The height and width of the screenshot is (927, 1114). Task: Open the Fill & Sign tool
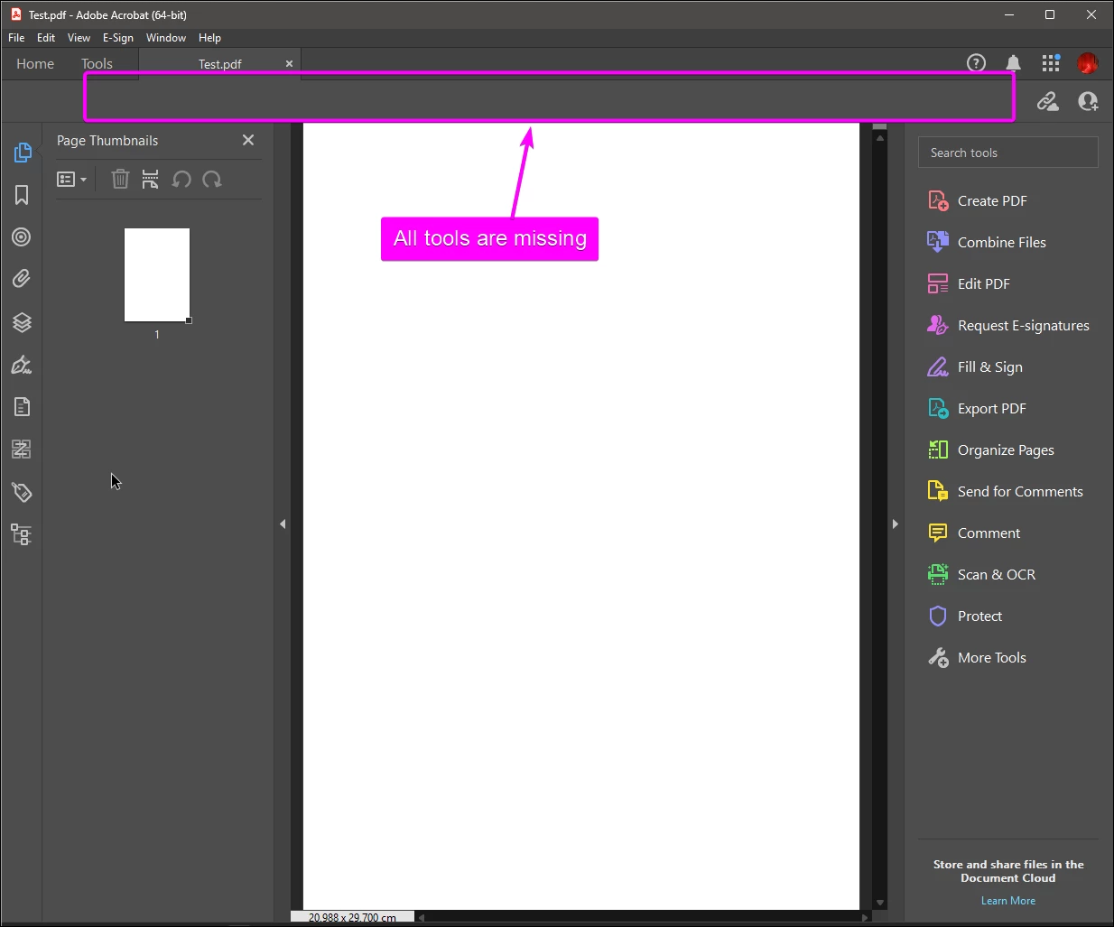[x=975, y=366]
